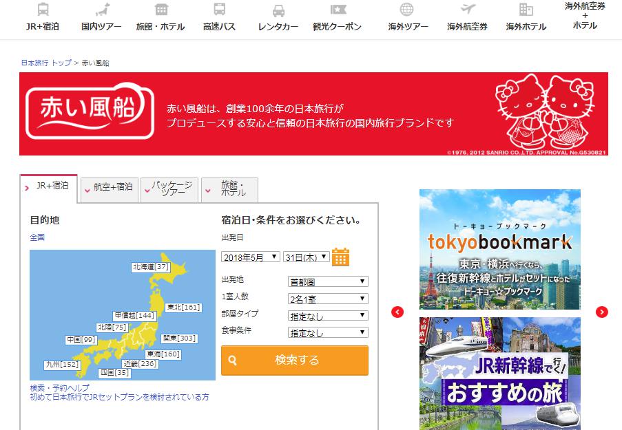Open the レンタカー car icon
The height and width of the screenshot is (430, 622).
click(x=278, y=10)
